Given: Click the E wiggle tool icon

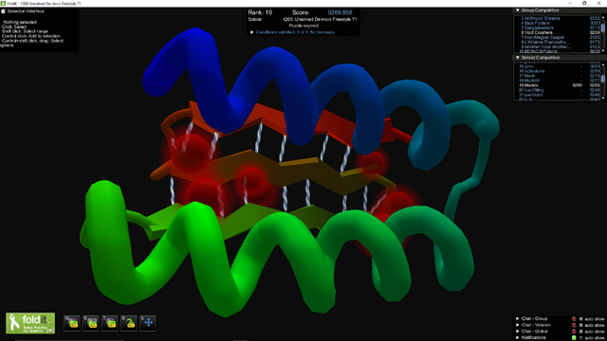Looking at the screenshot, I should point(91,323).
